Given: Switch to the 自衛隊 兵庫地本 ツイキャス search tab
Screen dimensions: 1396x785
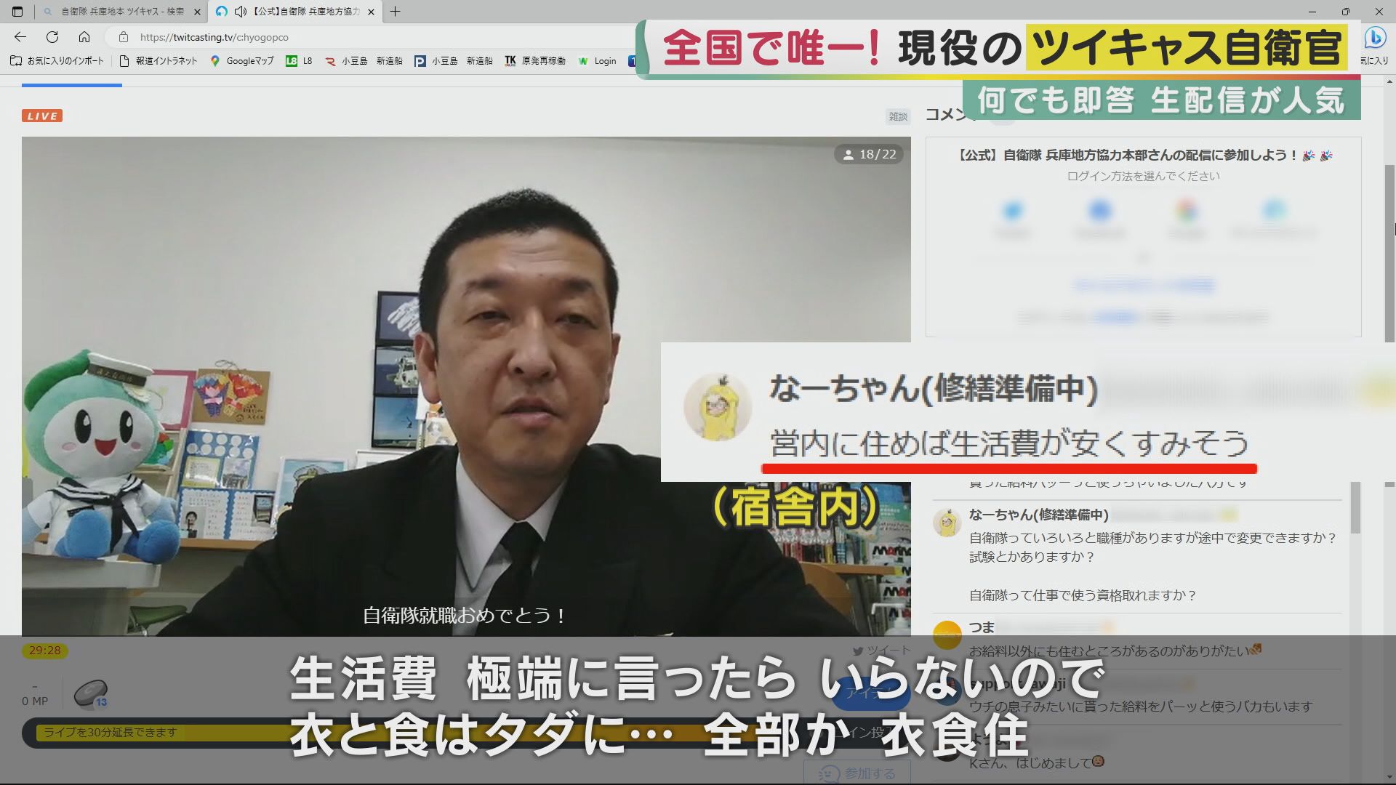Looking at the screenshot, I should (121, 12).
